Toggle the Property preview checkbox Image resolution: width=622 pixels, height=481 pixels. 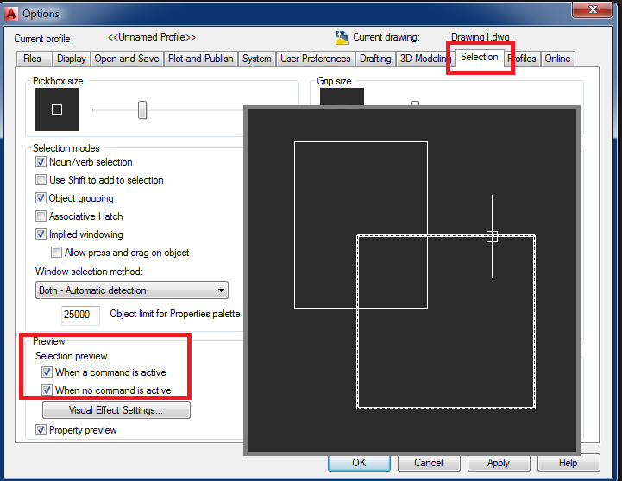point(41,430)
